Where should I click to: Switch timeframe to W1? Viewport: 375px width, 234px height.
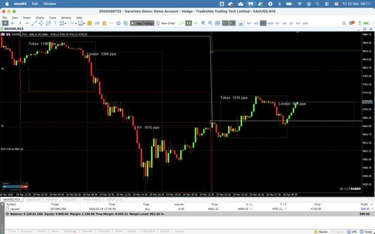pyautogui.click(x=298, y=23)
